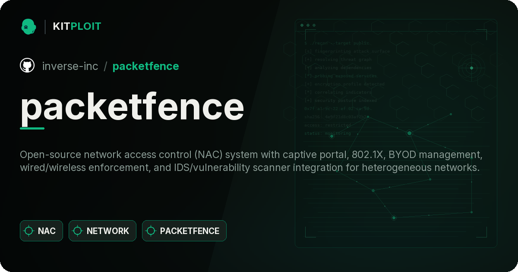Click the crosshair icon in the NAC tag
Image resolution: width=518 pixels, height=272 pixels.
tap(29, 231)
